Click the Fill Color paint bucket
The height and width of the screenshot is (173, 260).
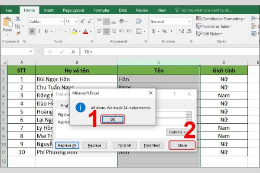(x=75, y=31)
